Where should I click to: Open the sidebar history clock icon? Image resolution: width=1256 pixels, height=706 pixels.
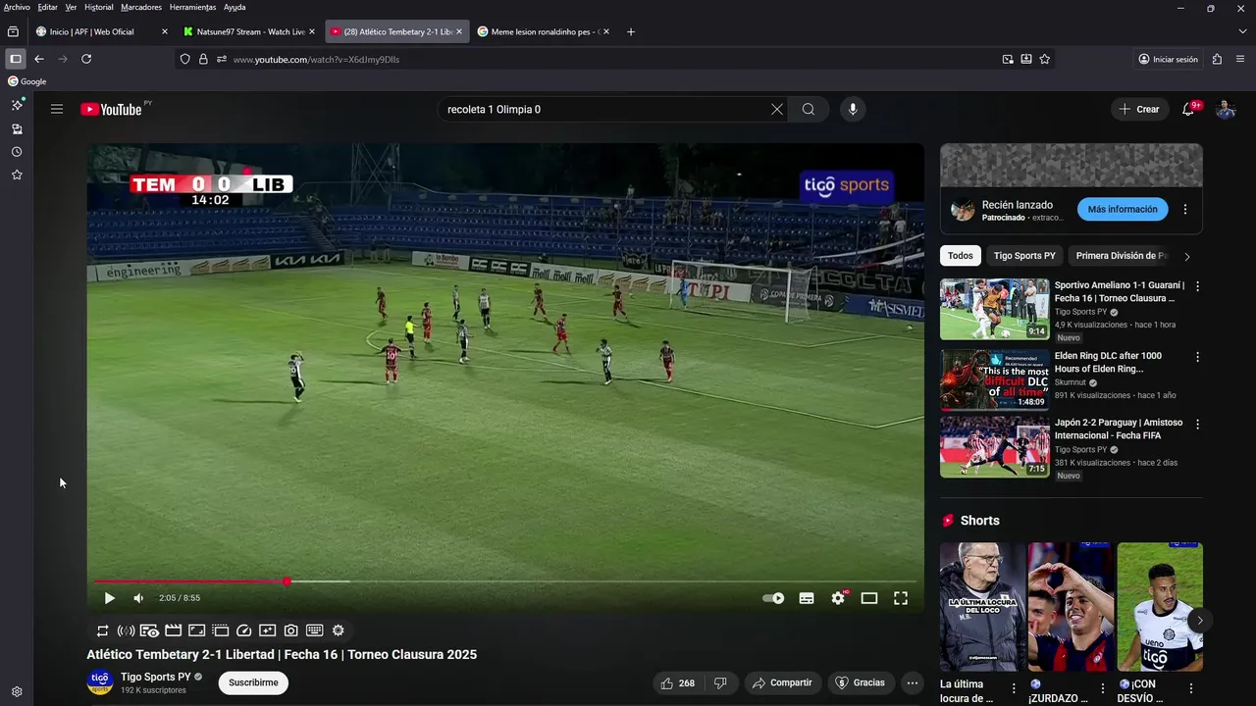17,152
